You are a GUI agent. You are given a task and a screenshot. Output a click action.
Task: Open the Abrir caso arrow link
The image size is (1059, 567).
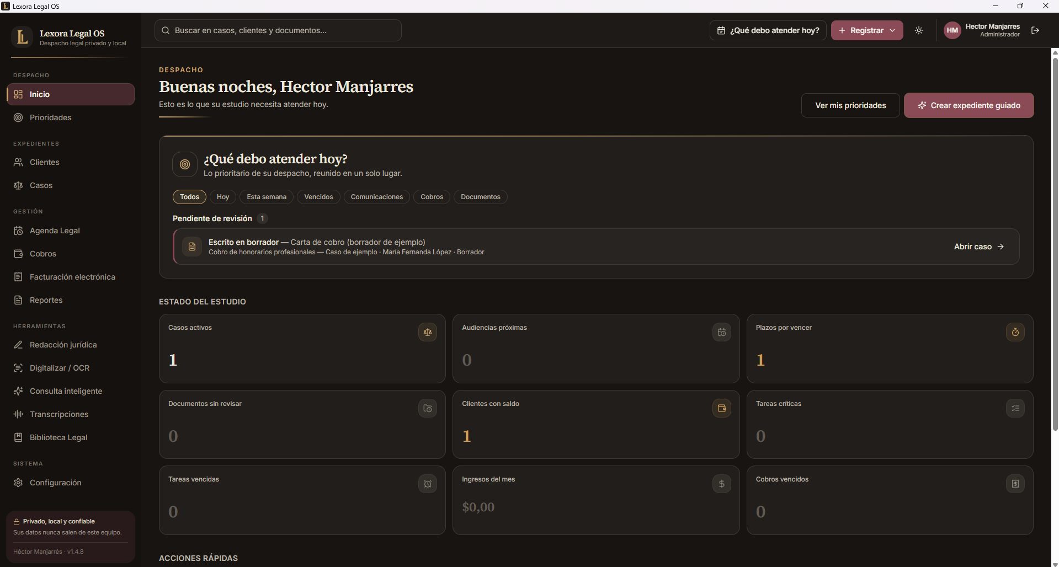pos(979,247)
